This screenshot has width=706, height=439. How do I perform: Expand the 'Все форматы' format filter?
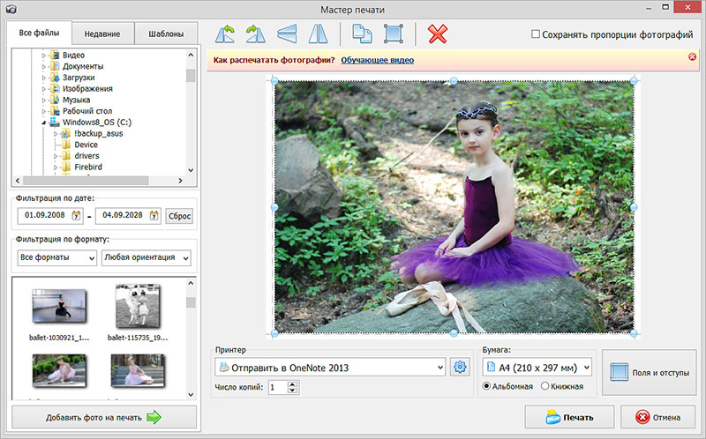click(57, 258)
